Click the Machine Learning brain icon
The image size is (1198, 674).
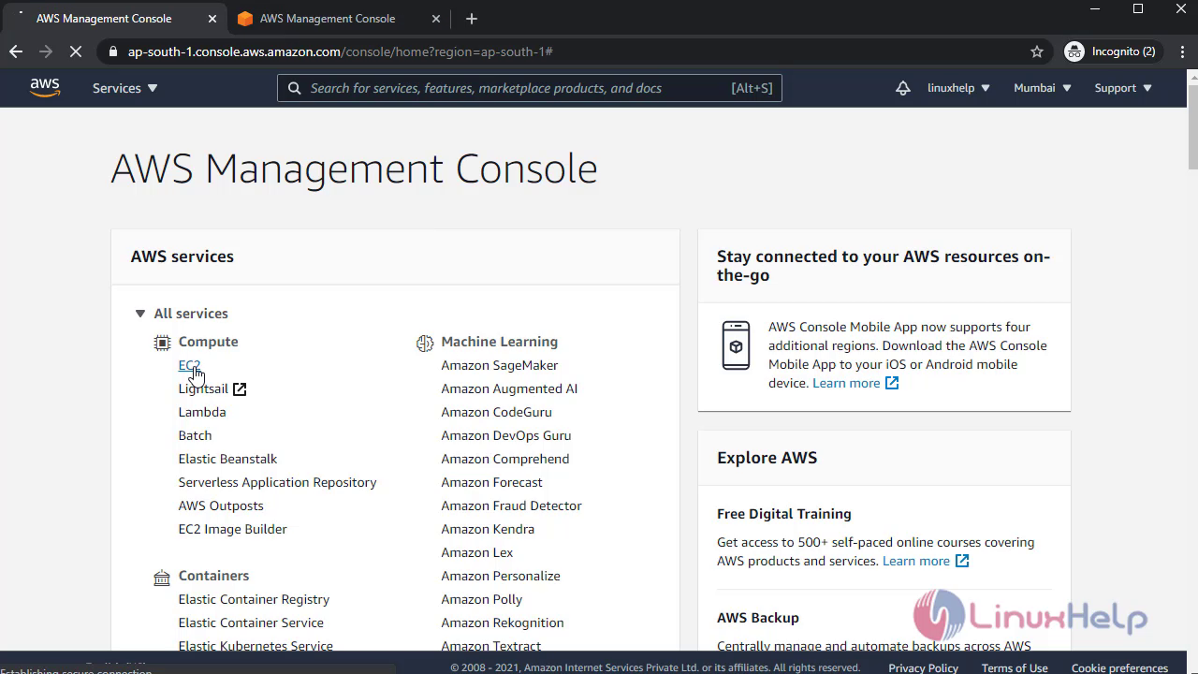pyautogui.click(x=425, y=343)
